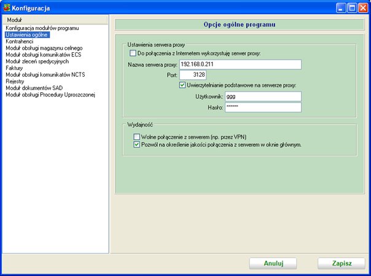Enable proxy server for Internet connection checkbox
This screenshot has height=276, width=371.
coord(133,53)
